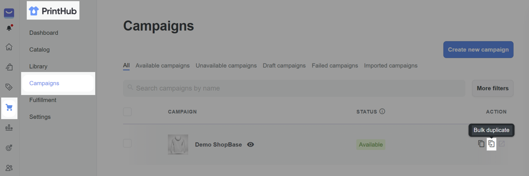This screenshot has height=176, width=529.
Task: Click the Bulk duplicate icon
Action: (491, 144)
